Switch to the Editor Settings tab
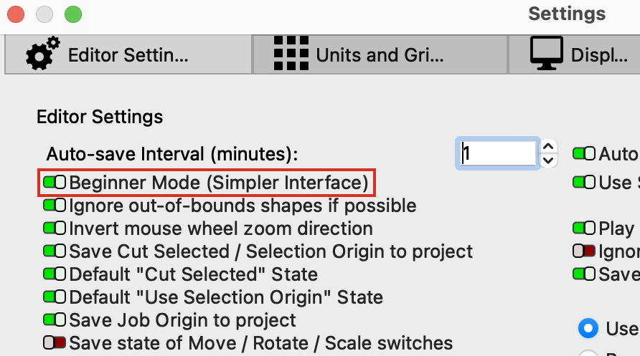 tap(128, 54)
